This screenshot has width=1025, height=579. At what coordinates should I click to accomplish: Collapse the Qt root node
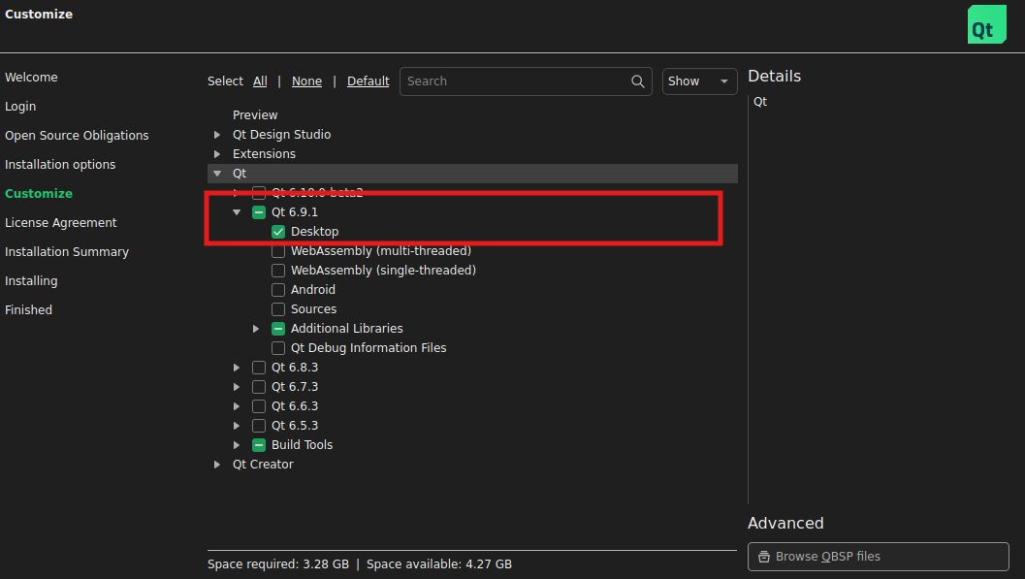[217, 174]
